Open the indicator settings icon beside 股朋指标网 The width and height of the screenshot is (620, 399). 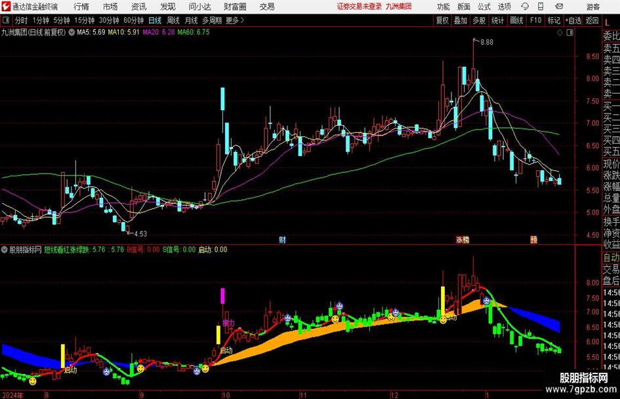5,250
